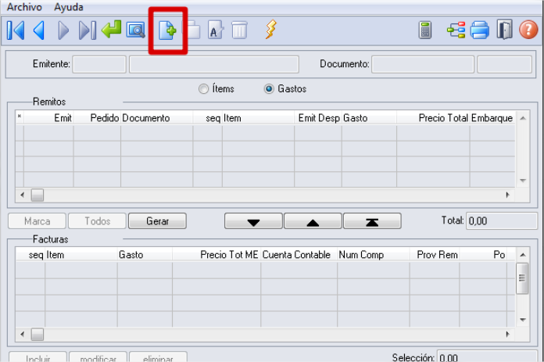
Task: Click the lightning bolt icon
Action: click(271, 29)
